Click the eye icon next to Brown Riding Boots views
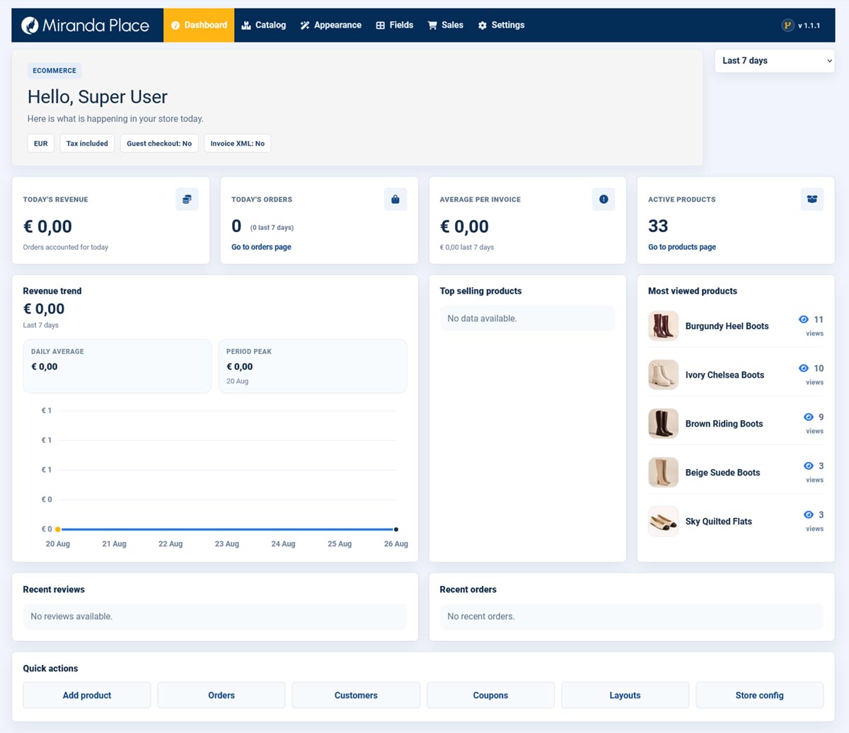Screen dimensions: 849x733 tap(809, 417)
